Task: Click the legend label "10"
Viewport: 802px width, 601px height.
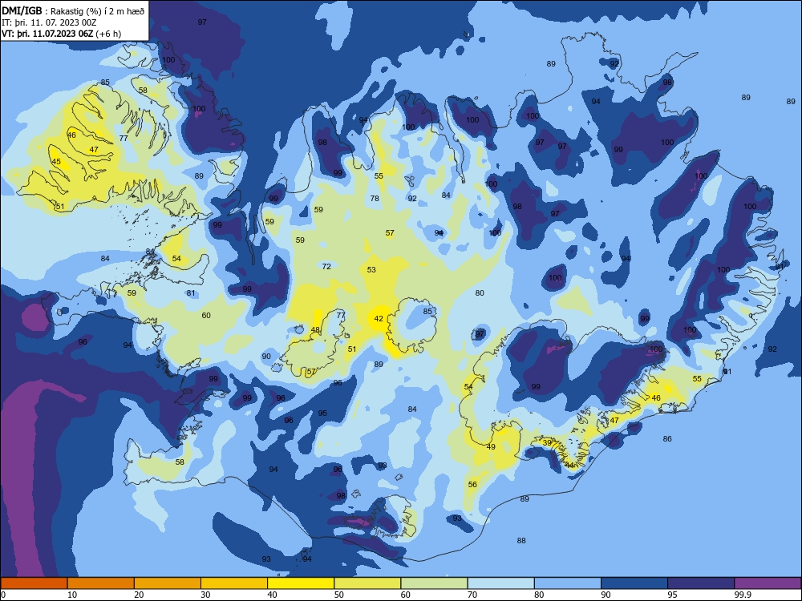Action: (72, 595)
